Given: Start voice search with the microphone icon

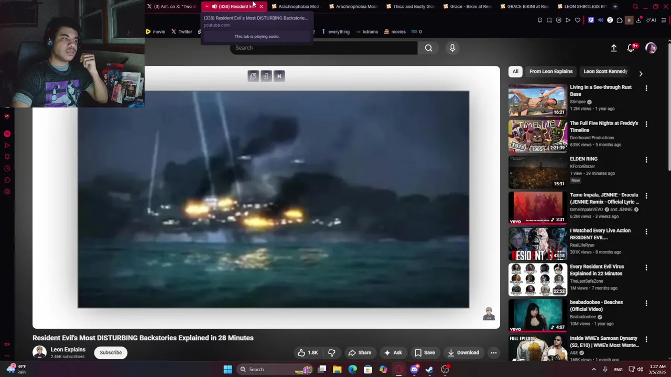Looking at the screenshot, I should tap(452, 48).
